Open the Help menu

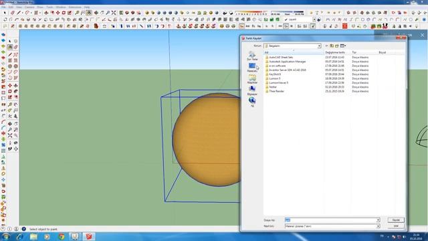(87, 7)
